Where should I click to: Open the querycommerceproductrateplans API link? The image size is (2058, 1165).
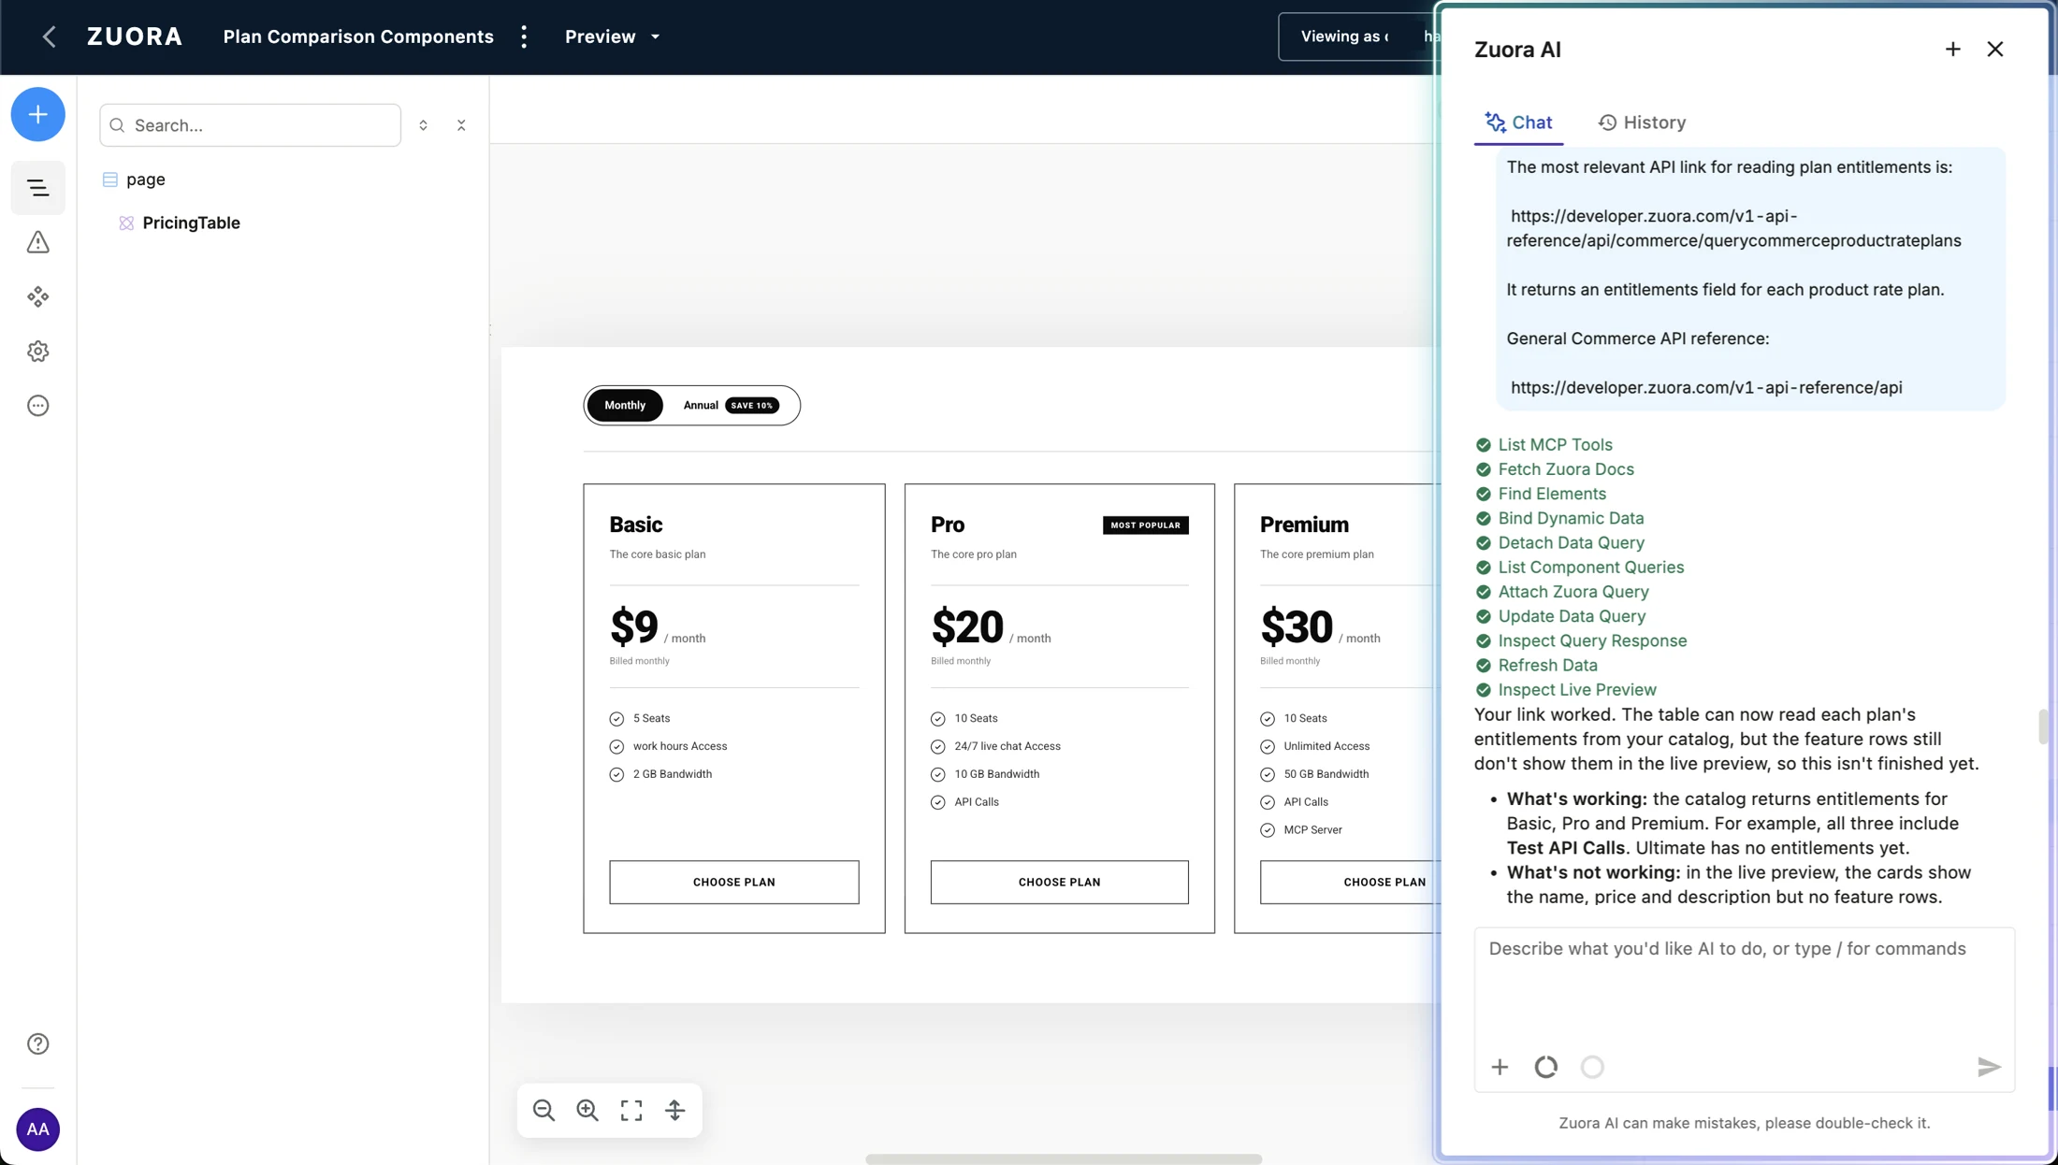pyautogui.click(x=1733, y=228)
